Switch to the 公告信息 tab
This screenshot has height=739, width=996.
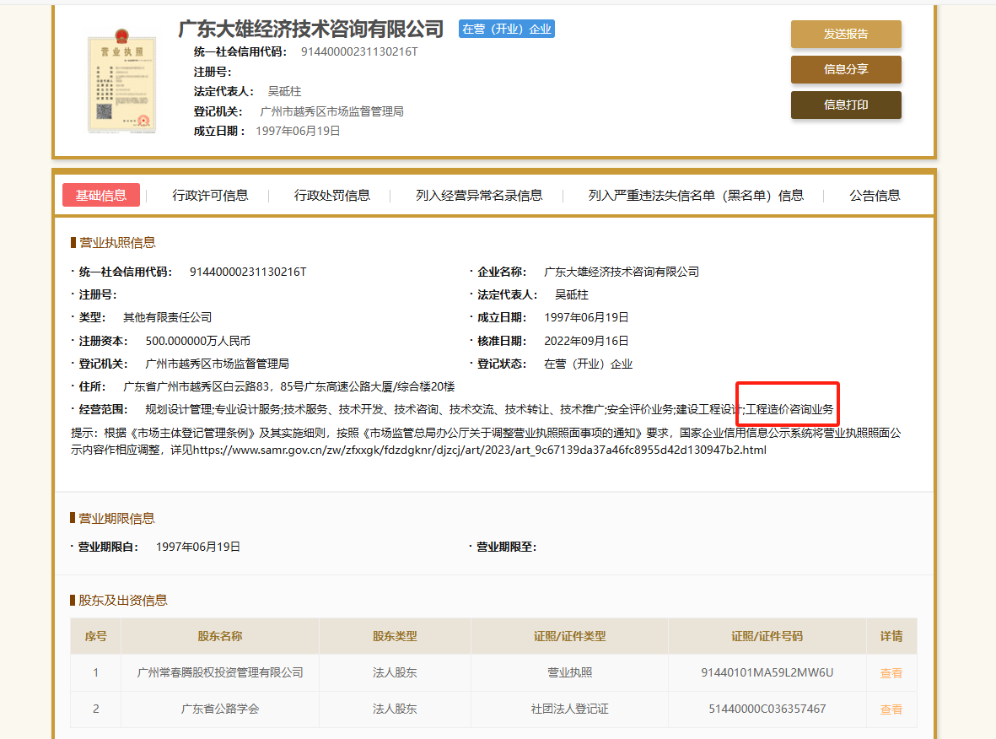pyautogui.click(x=874, y=195)
